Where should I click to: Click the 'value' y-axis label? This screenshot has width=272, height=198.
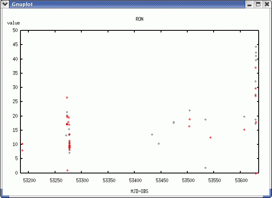click(13, 23)
